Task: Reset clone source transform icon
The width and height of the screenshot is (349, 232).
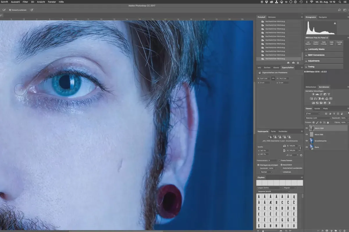Action: click(301, 155)
